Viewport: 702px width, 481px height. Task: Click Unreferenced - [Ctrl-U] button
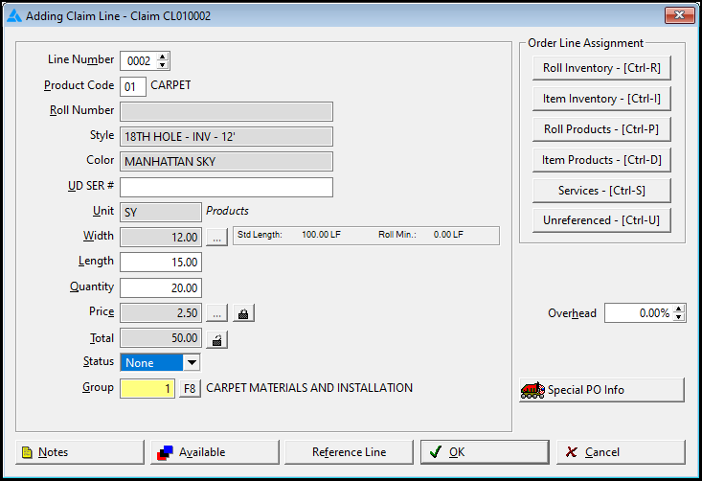pos(601,220)
